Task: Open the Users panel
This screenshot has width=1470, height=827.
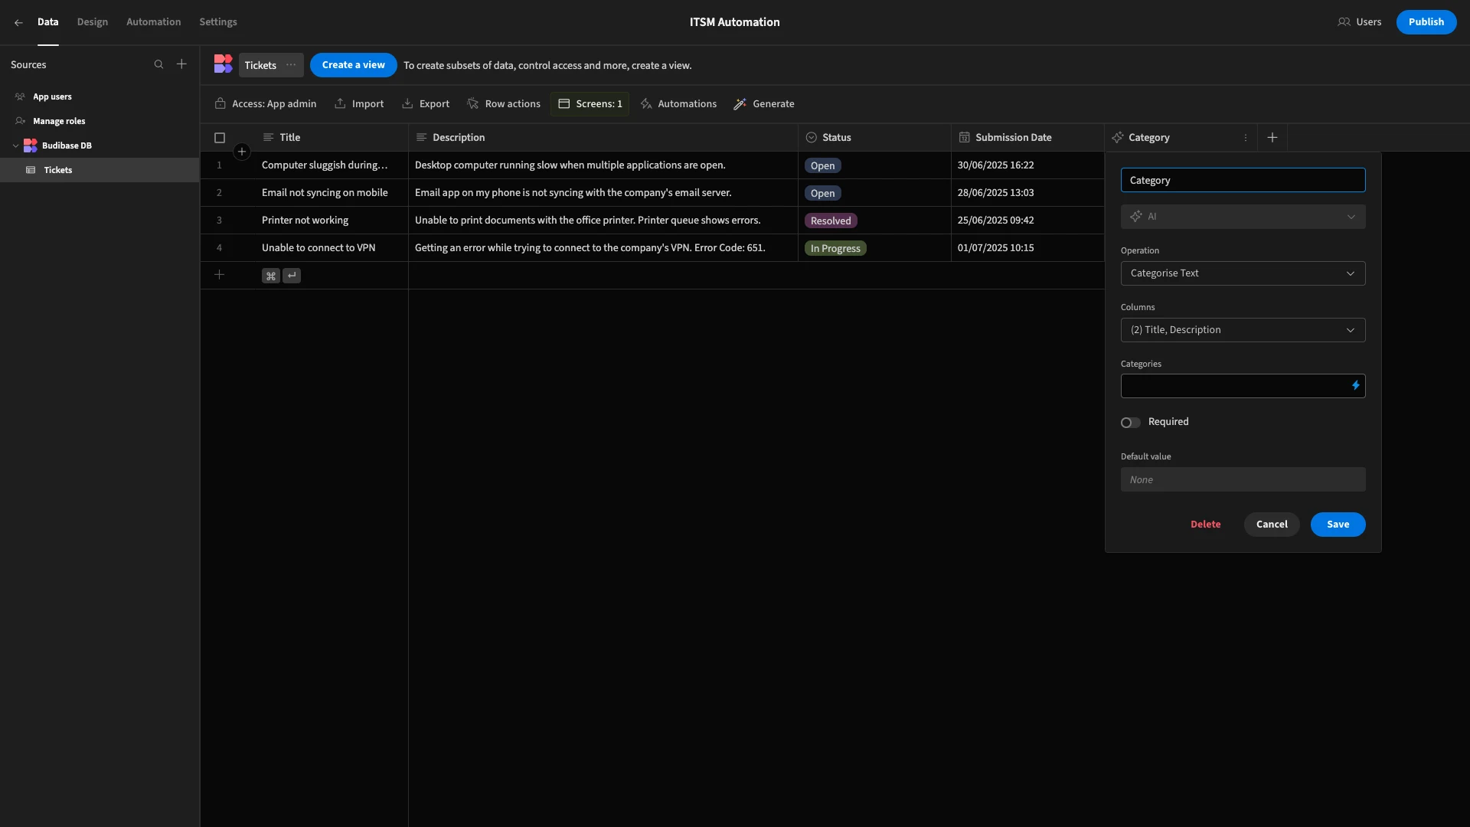Action: pos(1360,22)
